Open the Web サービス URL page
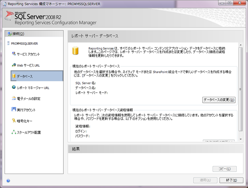The width and height of the screenshot is (248, 188). 28,65
